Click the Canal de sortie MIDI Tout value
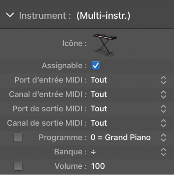 pos(99,123)
